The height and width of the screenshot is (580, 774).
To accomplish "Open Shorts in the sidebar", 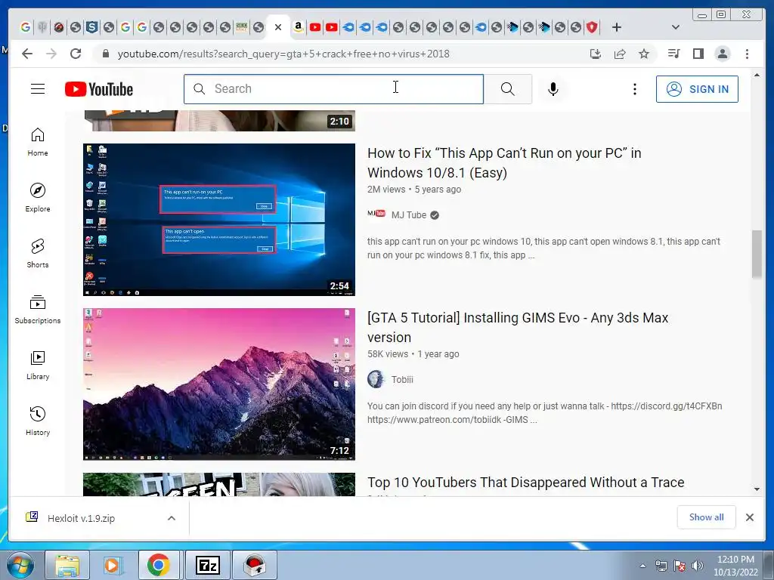I will [38, 254].
